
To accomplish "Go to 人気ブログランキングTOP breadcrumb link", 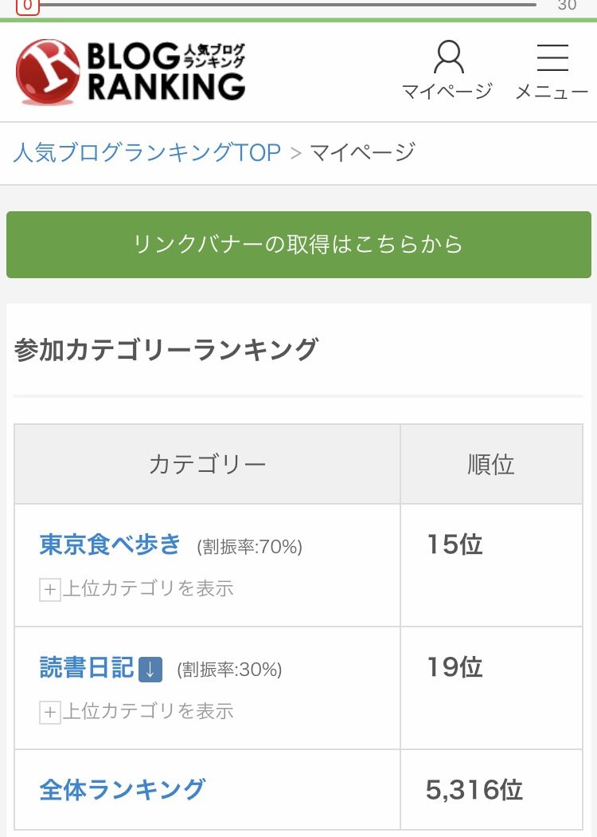I will [147, 152].
